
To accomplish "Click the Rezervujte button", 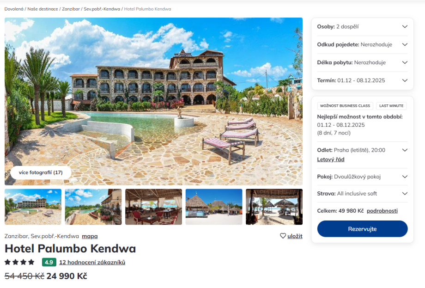I will coord(362,229).
